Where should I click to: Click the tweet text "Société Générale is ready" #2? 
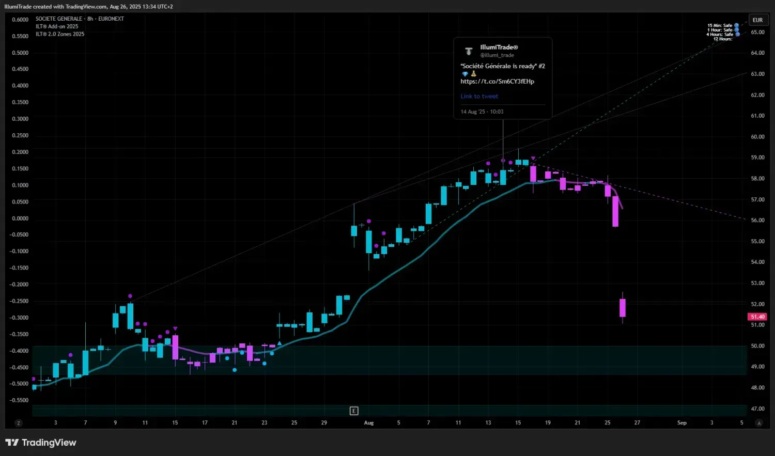(503, 66)
